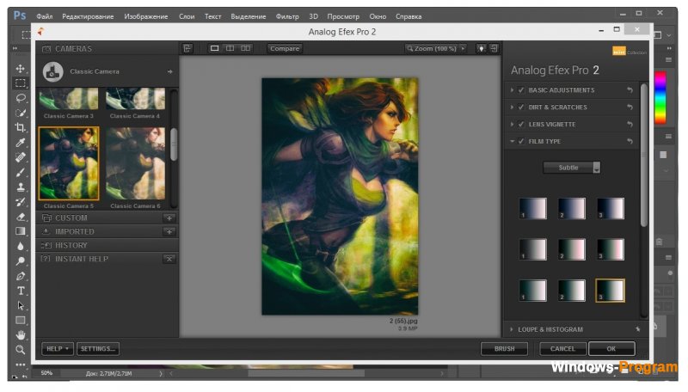Select the Gradient tool
688x392 pixels.
[20, 231]
